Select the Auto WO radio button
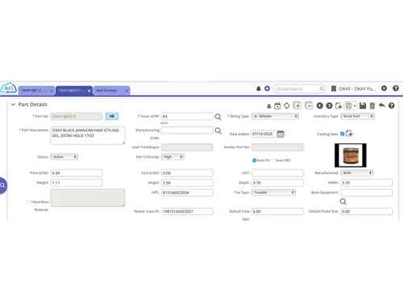 273,160
